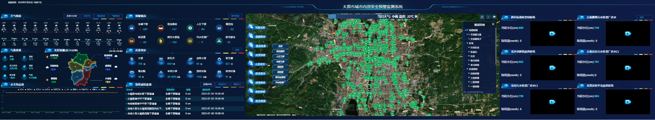Click the 车辆下穿 car icon in 预警概况
The image size is (655, 120).
tap(132, 28)
